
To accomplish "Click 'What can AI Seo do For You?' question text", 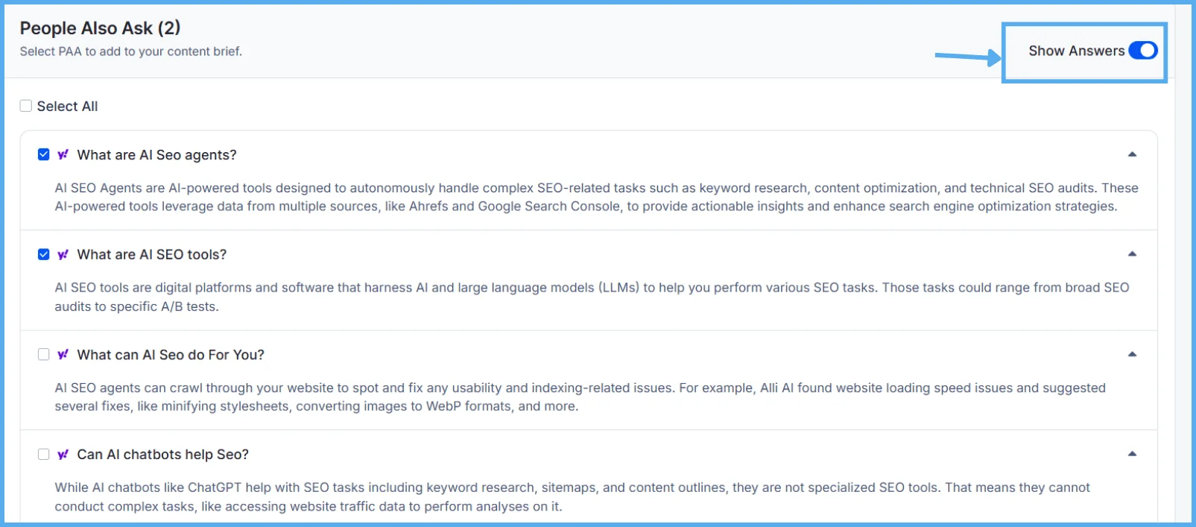I will (171, 355).
